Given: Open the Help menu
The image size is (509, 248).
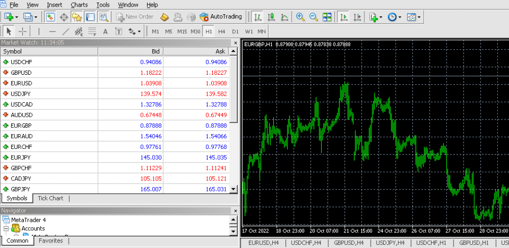Looking at the screenshot, I should coord(152,5).
